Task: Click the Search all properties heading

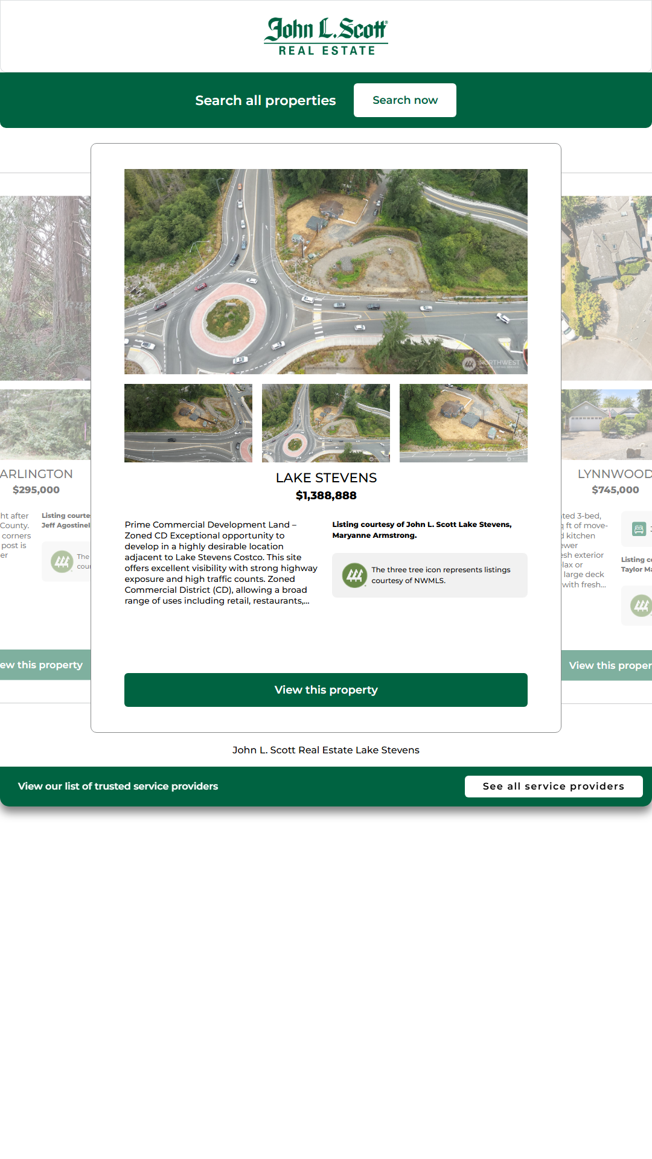Action: pos(266,100)
